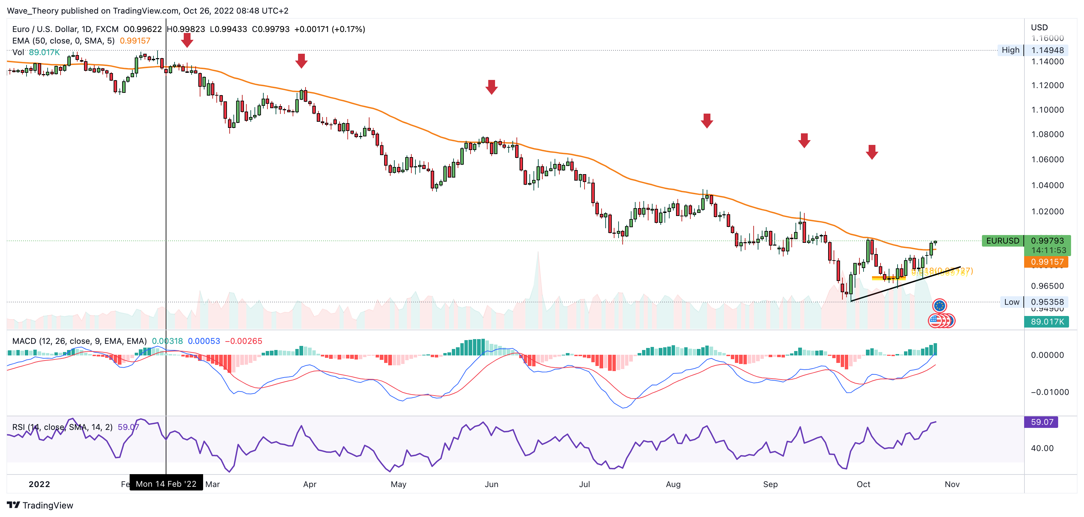Click the teal 89.017K volume label
Viewport: 1084px width, 517px height.
(x=1047, y=322)
